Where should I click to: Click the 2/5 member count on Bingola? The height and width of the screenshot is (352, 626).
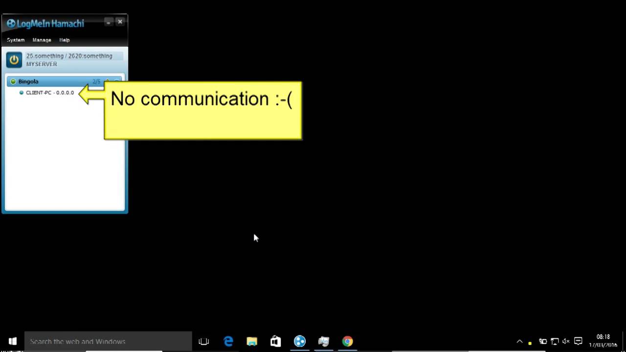(96, 81)
